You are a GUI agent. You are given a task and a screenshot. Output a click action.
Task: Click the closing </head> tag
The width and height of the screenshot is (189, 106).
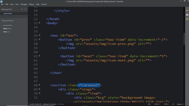point(53,19)
